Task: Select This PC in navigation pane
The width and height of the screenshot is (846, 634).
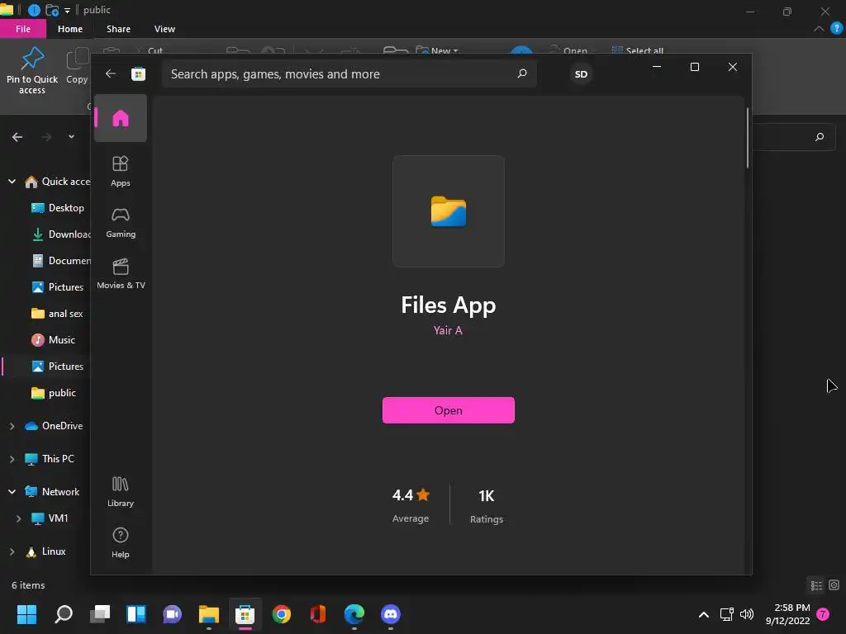Action: tap(49, 459)
